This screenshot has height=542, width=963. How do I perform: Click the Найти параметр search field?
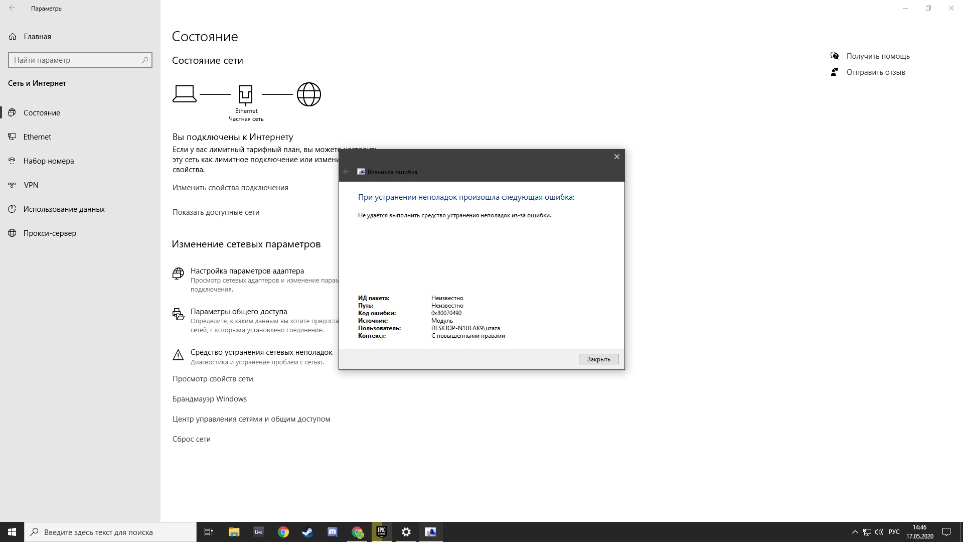point(80,60)
